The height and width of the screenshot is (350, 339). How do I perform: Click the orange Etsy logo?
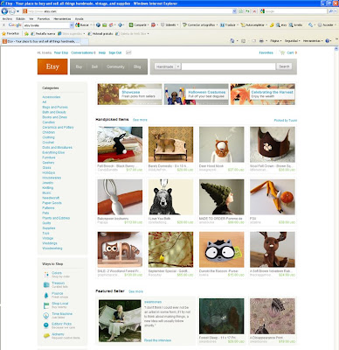pyautogui.click(x=52, y=66)
